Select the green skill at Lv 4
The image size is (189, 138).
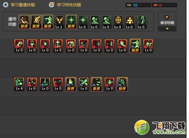pos(19,84)
